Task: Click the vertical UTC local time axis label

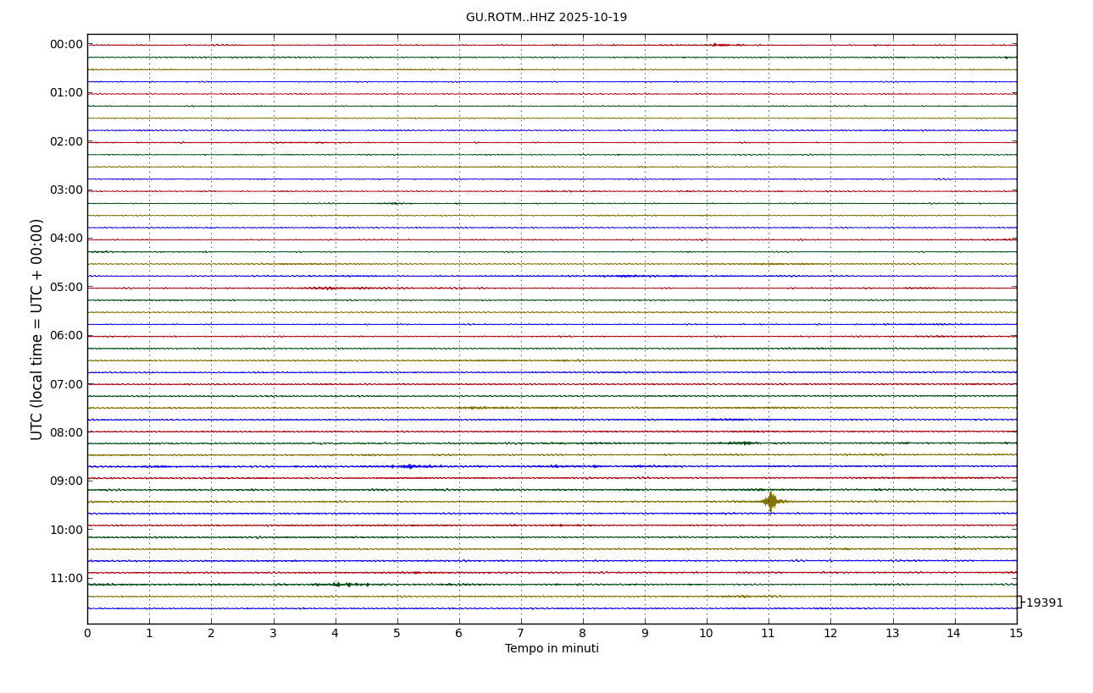Action: point(37,329)
